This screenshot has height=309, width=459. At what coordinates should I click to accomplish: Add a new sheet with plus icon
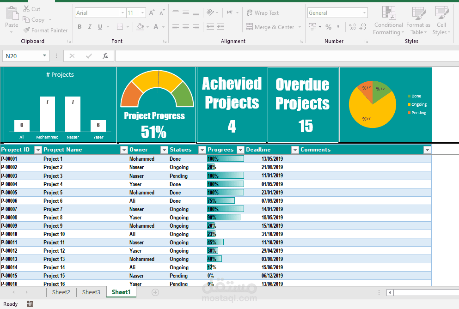coord(155,292)
